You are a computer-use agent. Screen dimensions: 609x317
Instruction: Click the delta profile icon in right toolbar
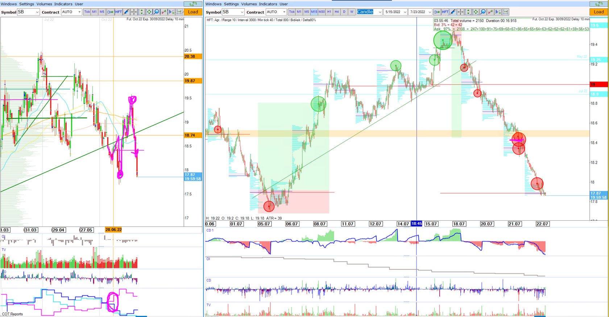point(498,12)
